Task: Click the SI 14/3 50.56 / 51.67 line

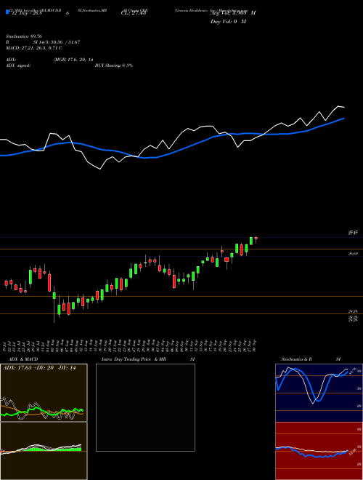Action: (x=57, y=42)
